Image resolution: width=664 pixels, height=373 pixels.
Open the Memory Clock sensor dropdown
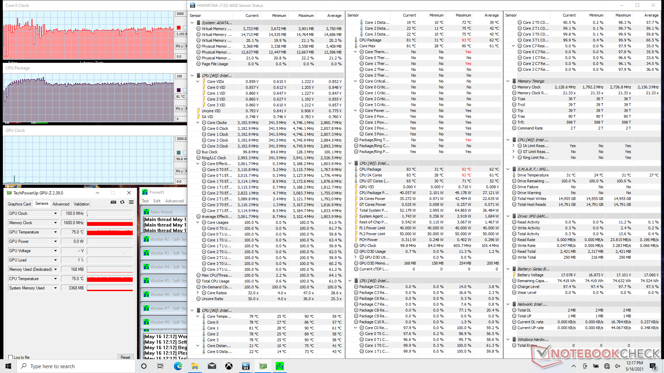click(55, 223)
